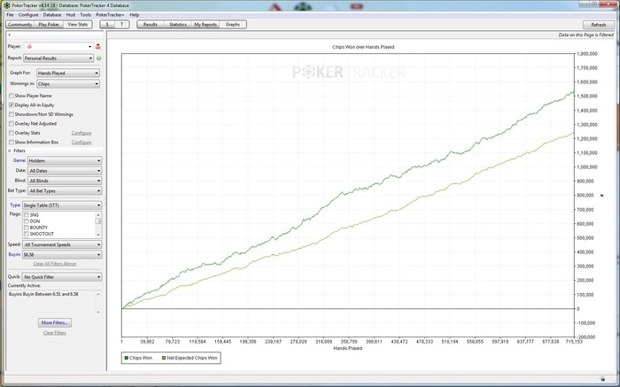Check Overlay Net Adjusted
The height and width of the screenshot is (387, 620).
click(12, 124)
